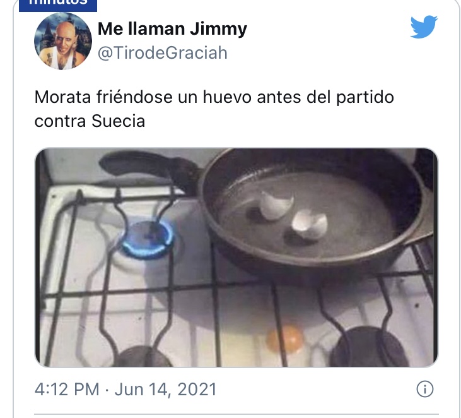Click the lit blue burner flame
Viewport: 461px width, 418px height.
point(148,239)
